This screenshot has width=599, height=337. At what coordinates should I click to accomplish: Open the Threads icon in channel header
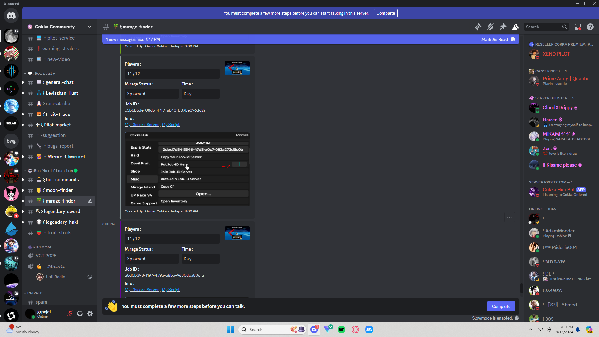tap(478, 27)
